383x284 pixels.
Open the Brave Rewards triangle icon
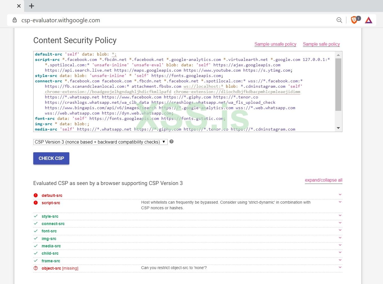click(x=369, y=20)
